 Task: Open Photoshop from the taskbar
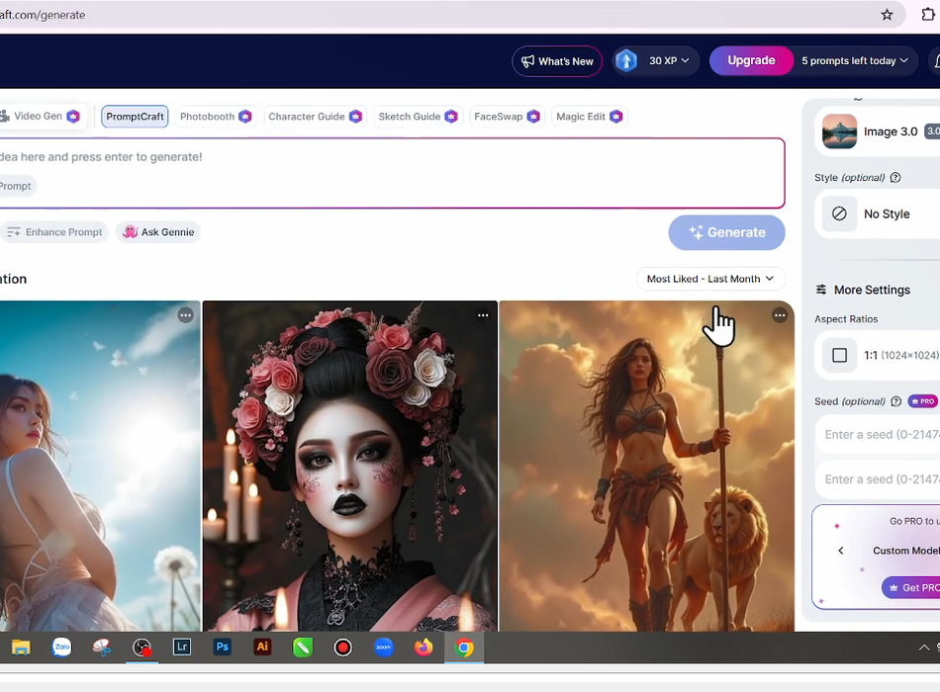[x=223, y=648]
